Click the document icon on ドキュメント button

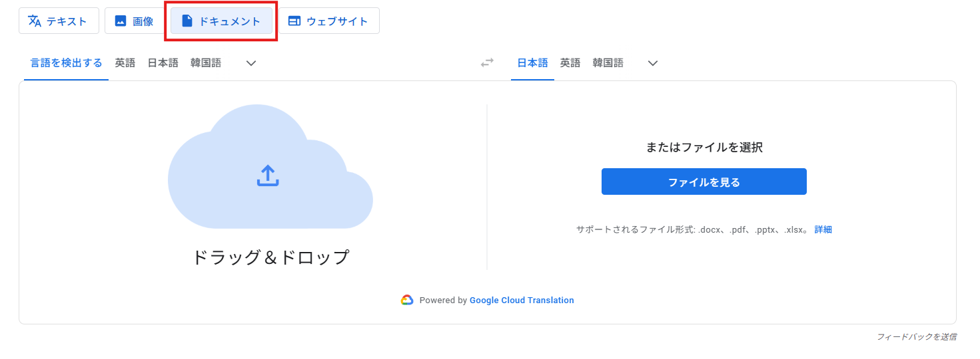[x=187, y=21]
